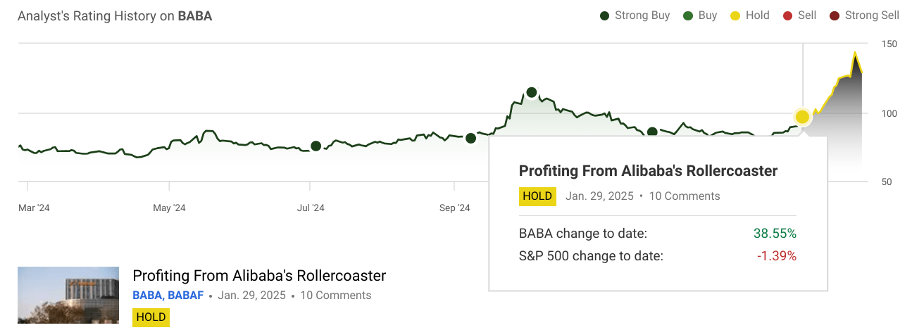Image resolution: width=912 pixels, height=330 pixels.
Task: Select the dark green marker right of the peak
Action: click(x=652, y=132)
